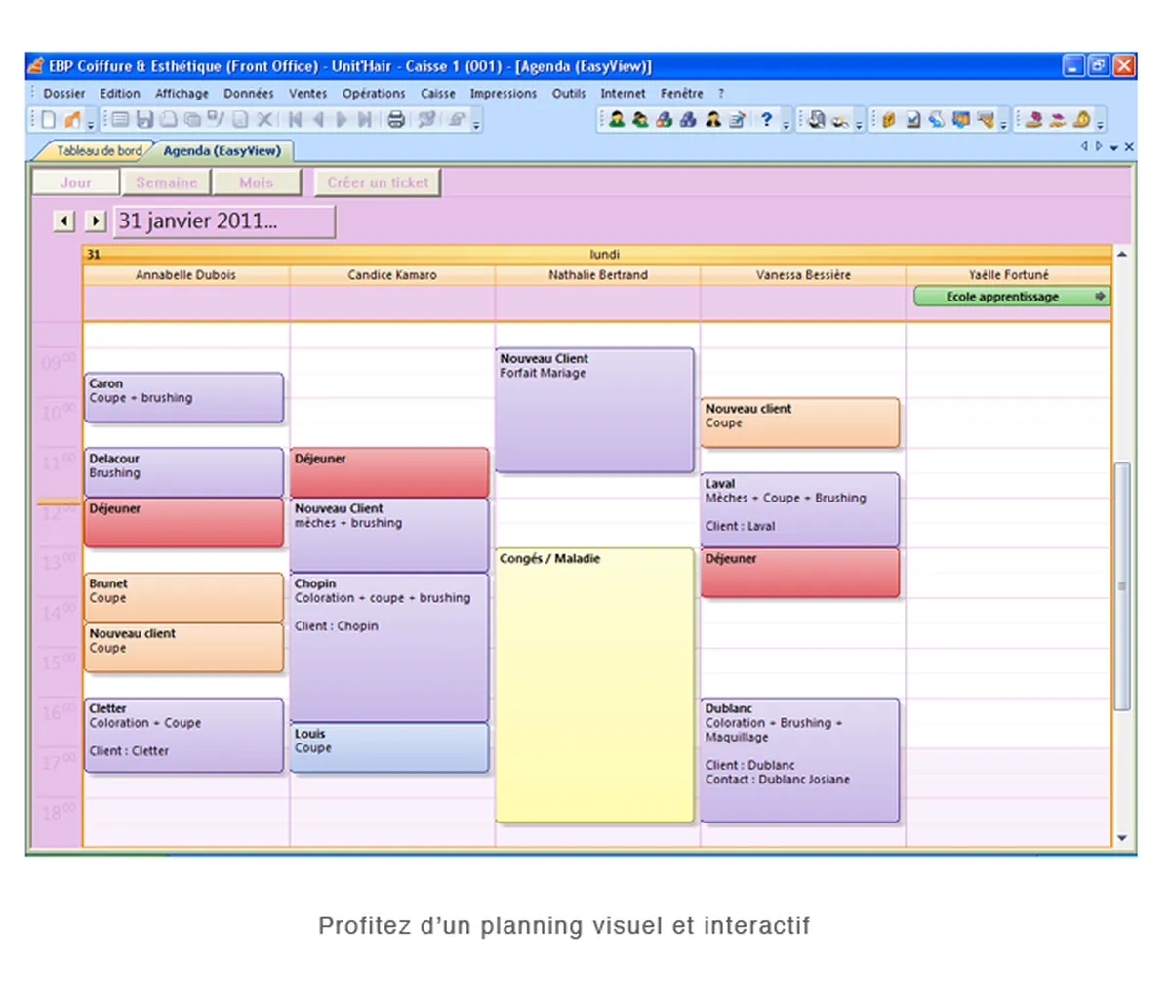Go to next record arrow icon
This screenshot has height=1004, width=1171.
pyautogui.click(x=342, y=120)
